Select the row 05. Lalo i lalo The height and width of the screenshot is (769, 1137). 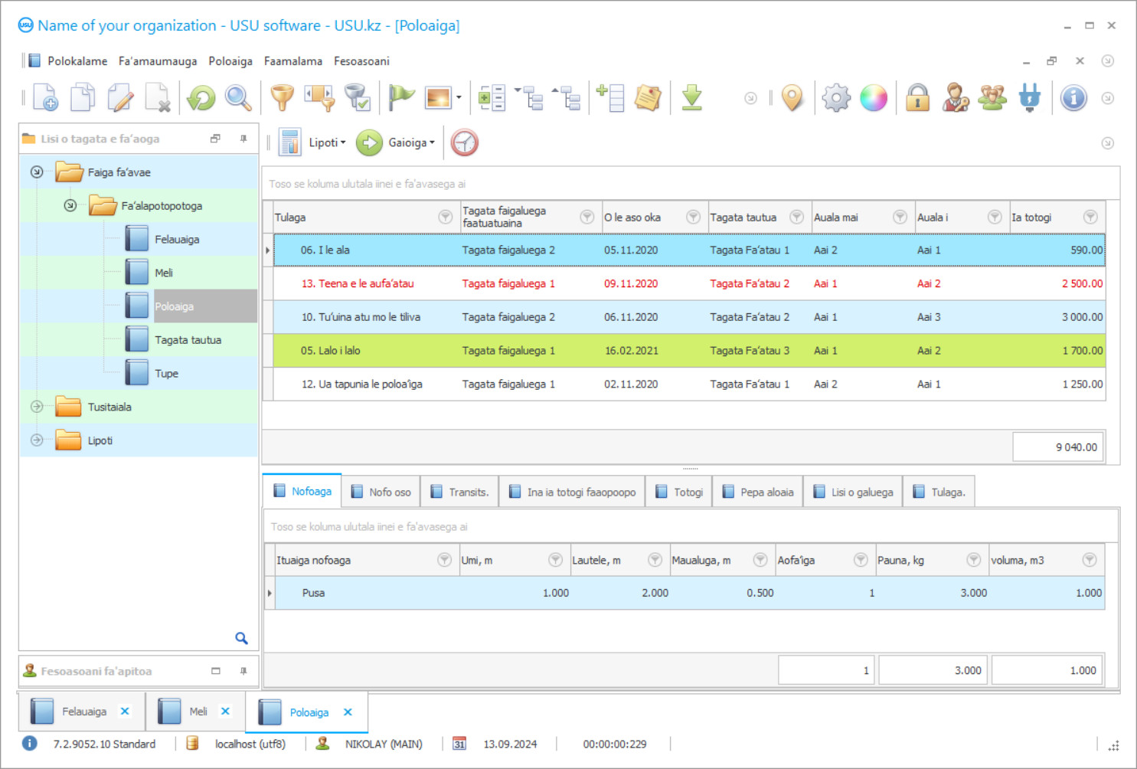tap(689, 350)
